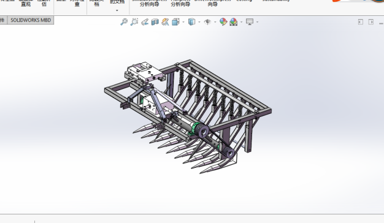Open the Edit Appearance color ball

coord(223,22)
